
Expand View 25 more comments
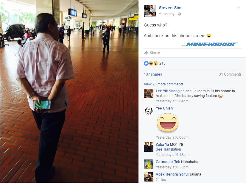(164, 84)
